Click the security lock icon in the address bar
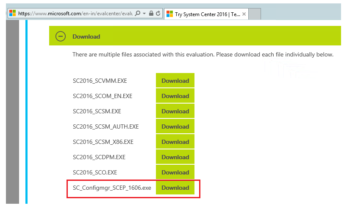This screenshot has width=347, height=208. 151,13
